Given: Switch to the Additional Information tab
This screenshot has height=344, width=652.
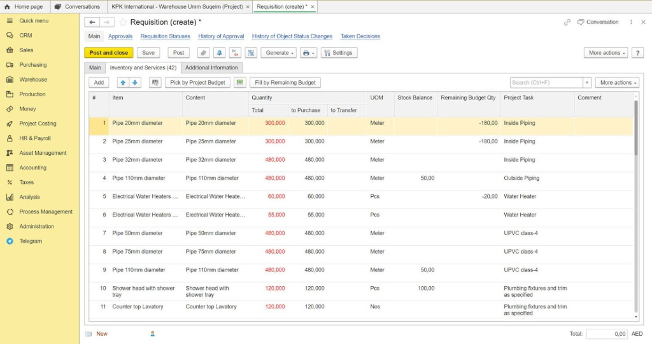Looking at the screenshot, I should point(211,68).
